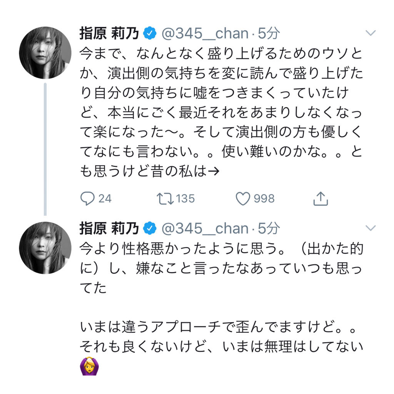Screen dimensions: 394x394
Task: Retweet the first tweet via retweet icon
Action: pyautogui.click(x=165, y=199)
